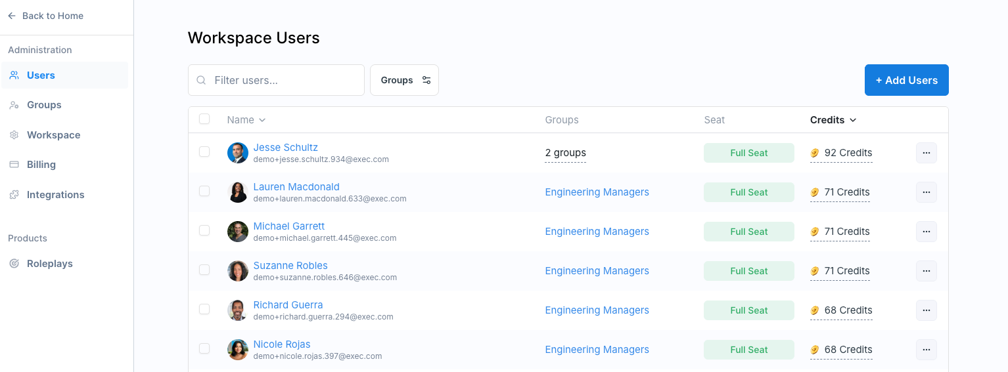The width and height of the screenshot is (1008, 372).
Task: Click the Workspace gear icon in the sidebar
Action: [x=14, y=135]
